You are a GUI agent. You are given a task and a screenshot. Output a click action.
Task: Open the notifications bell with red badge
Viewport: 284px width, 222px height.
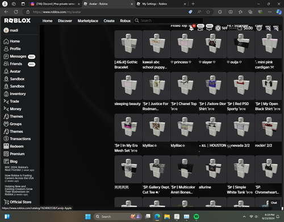(x=191, y=28)
